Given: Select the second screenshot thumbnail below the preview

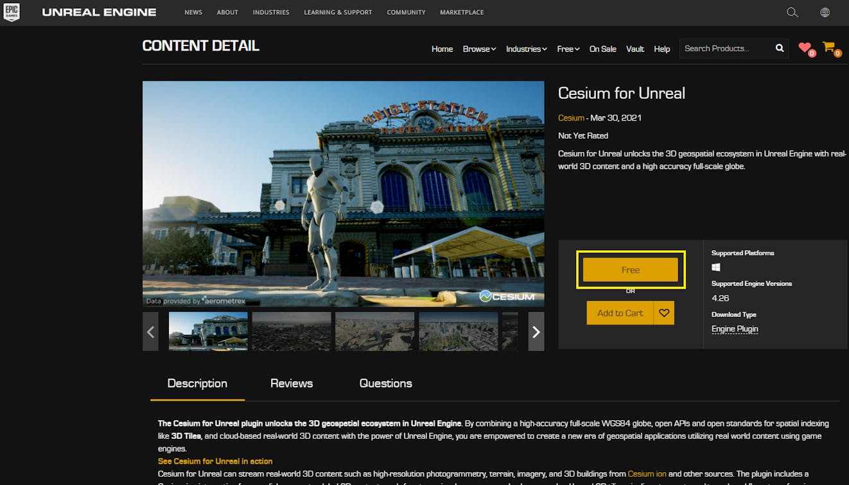Looking at the screenshot, I should click(291, 332).
